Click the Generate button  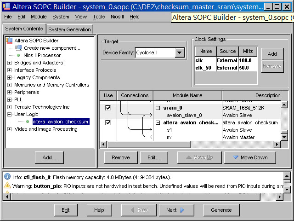point(221,210)
